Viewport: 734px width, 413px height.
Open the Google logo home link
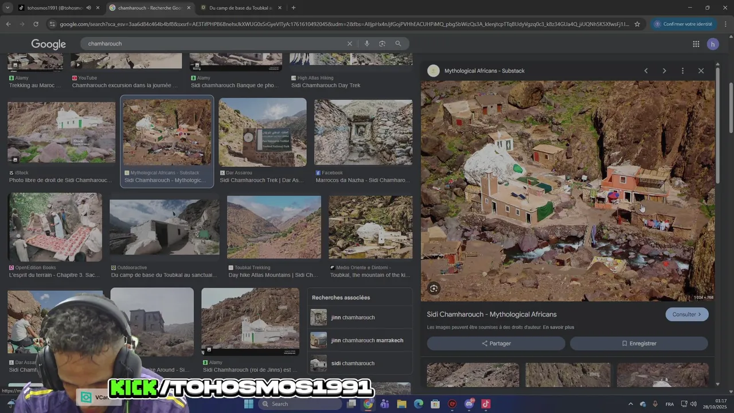pyautogui.click(x=49, y=44)
